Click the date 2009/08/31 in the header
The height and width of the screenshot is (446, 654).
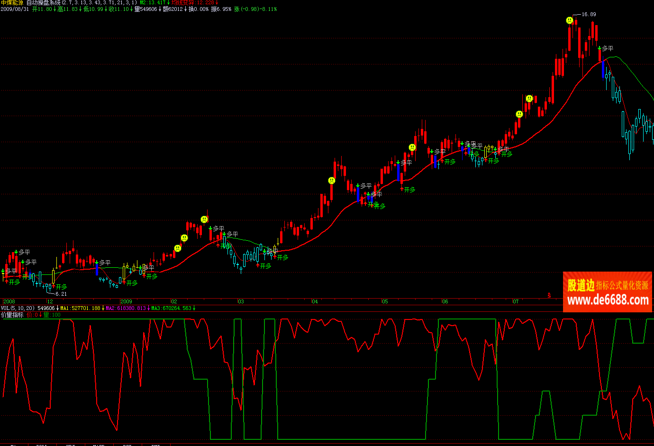click(15, 9)
